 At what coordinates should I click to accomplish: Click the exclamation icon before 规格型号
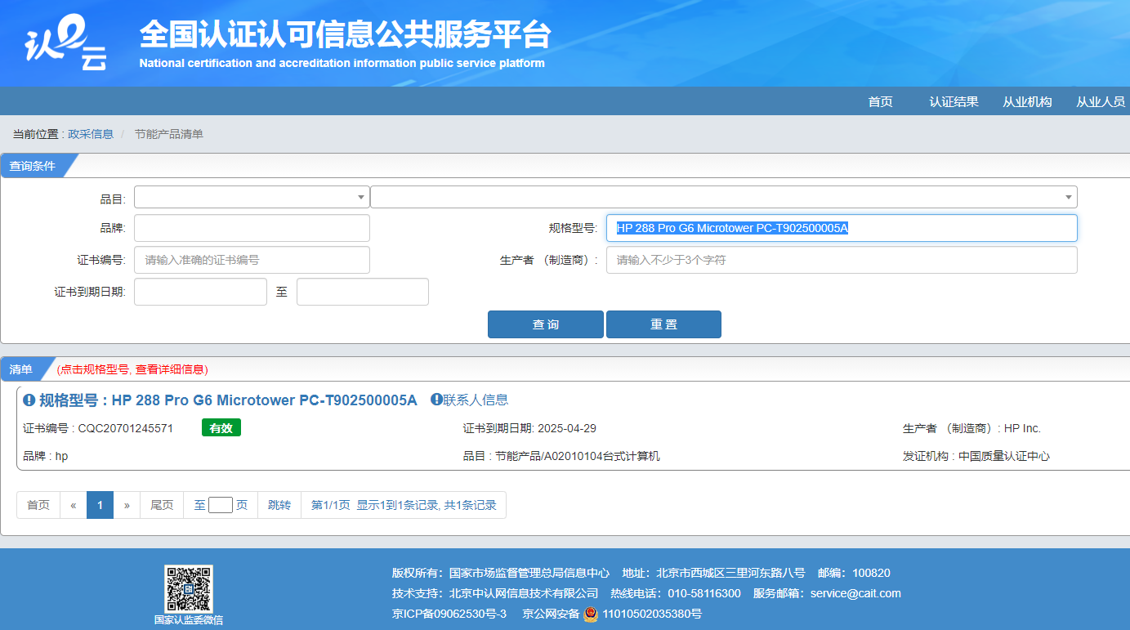[x=29, y=400]
